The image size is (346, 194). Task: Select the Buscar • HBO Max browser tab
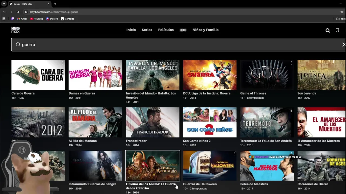[x=29, y=4]
